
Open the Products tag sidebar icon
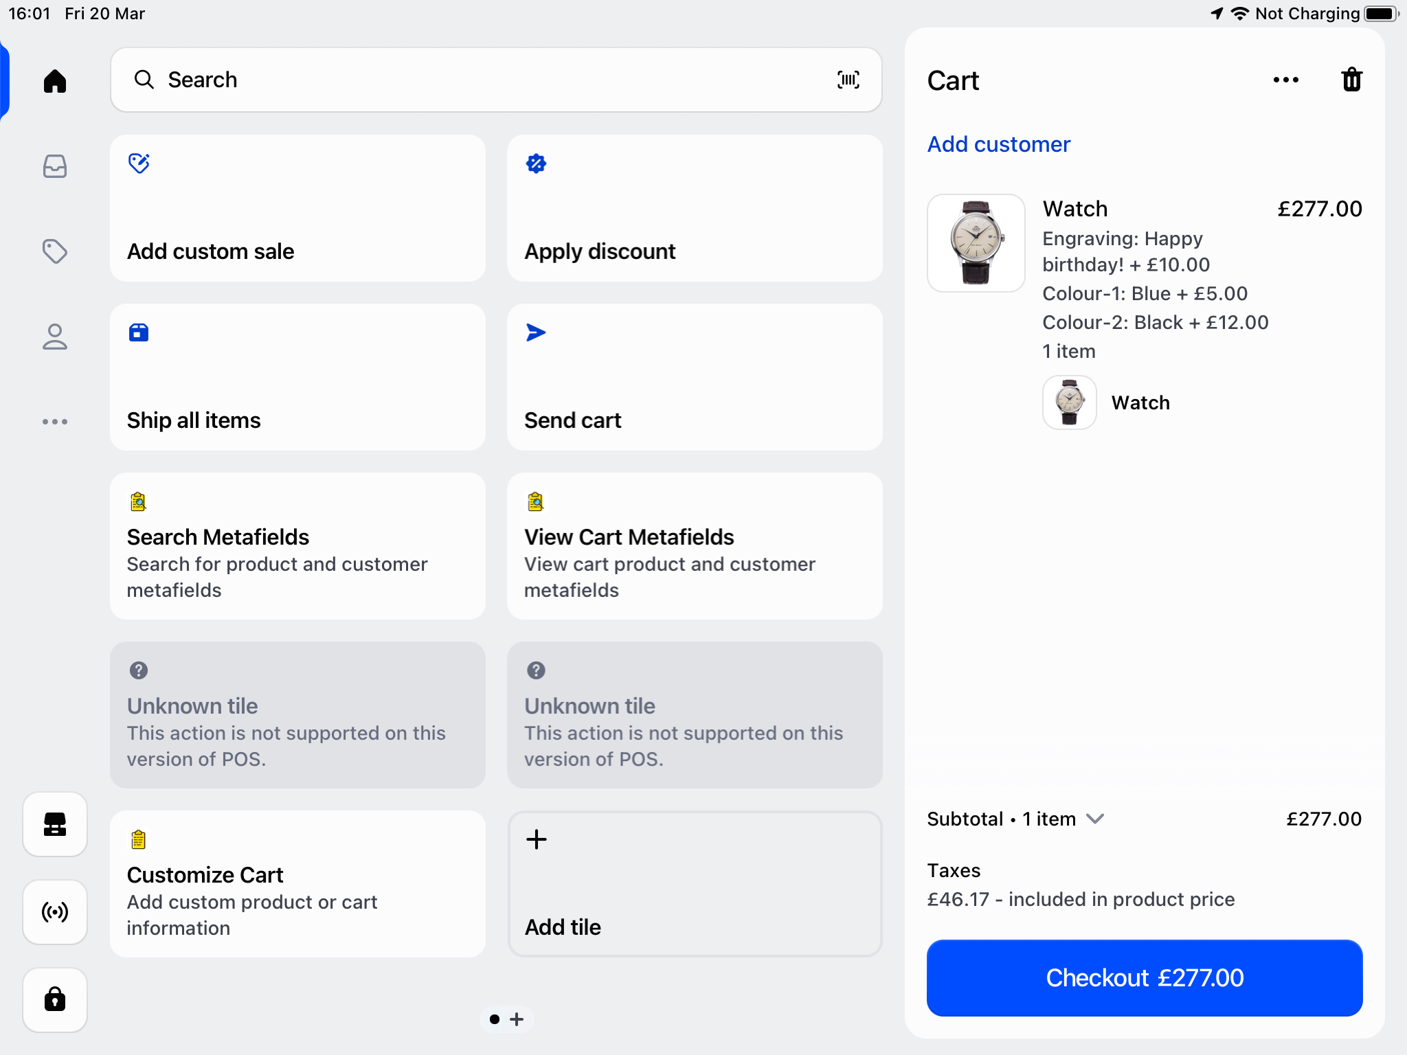[55, 251]
